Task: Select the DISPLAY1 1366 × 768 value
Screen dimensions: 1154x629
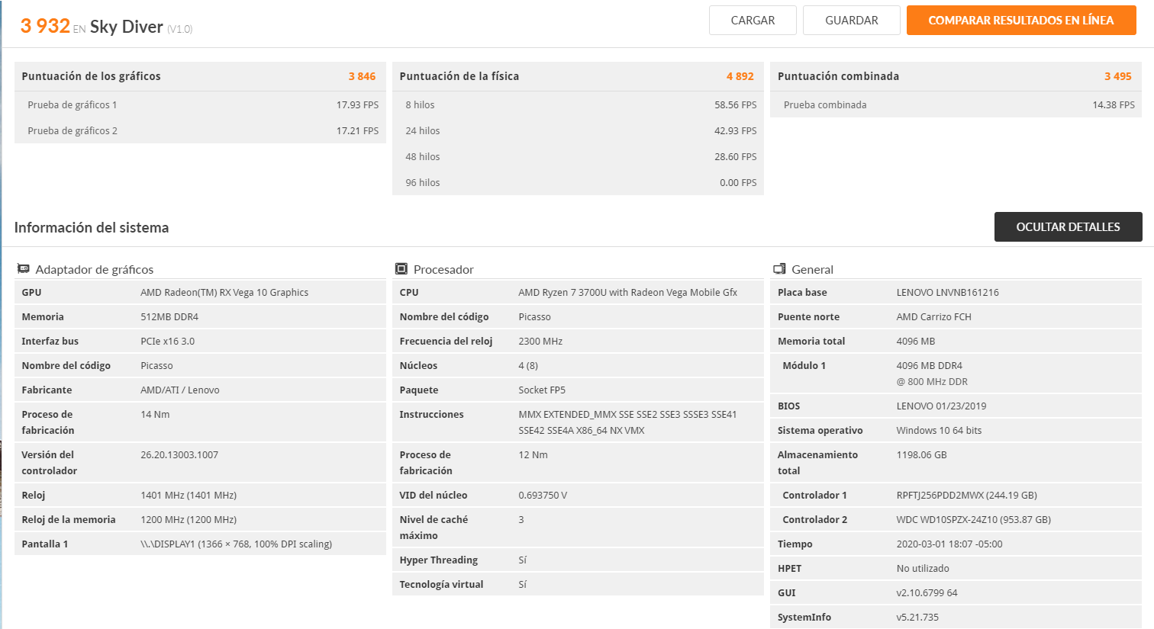Action: 237,544
